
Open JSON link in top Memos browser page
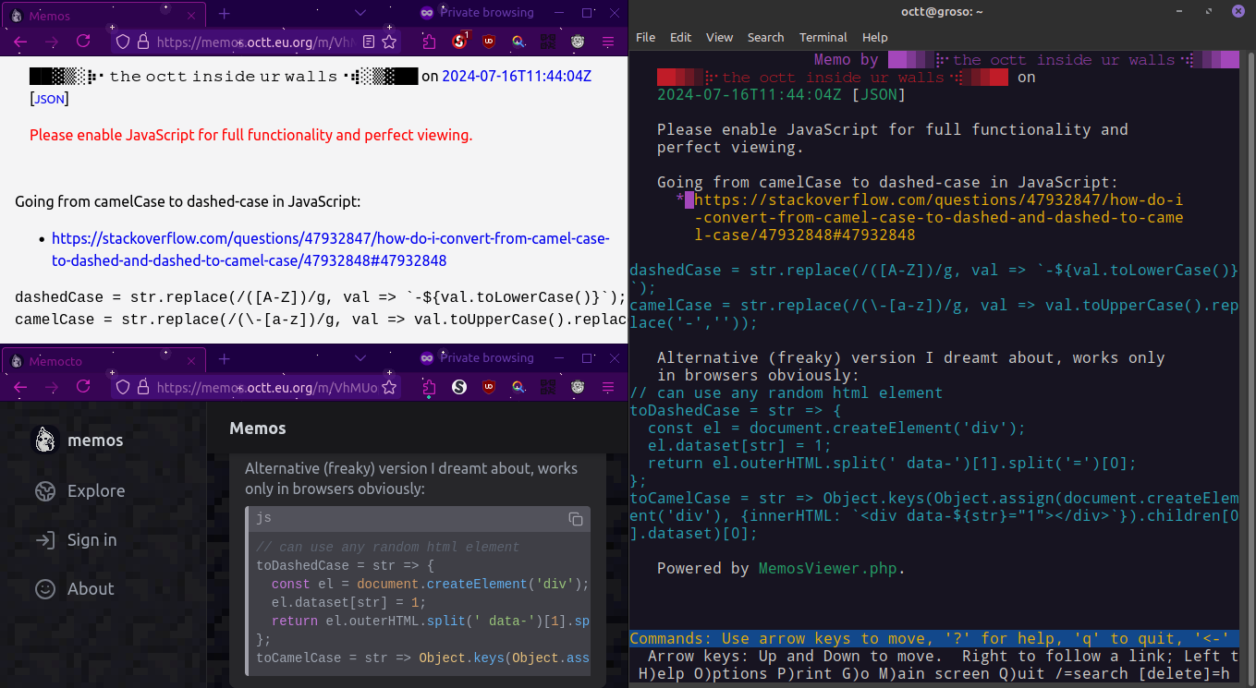point(50,98)
